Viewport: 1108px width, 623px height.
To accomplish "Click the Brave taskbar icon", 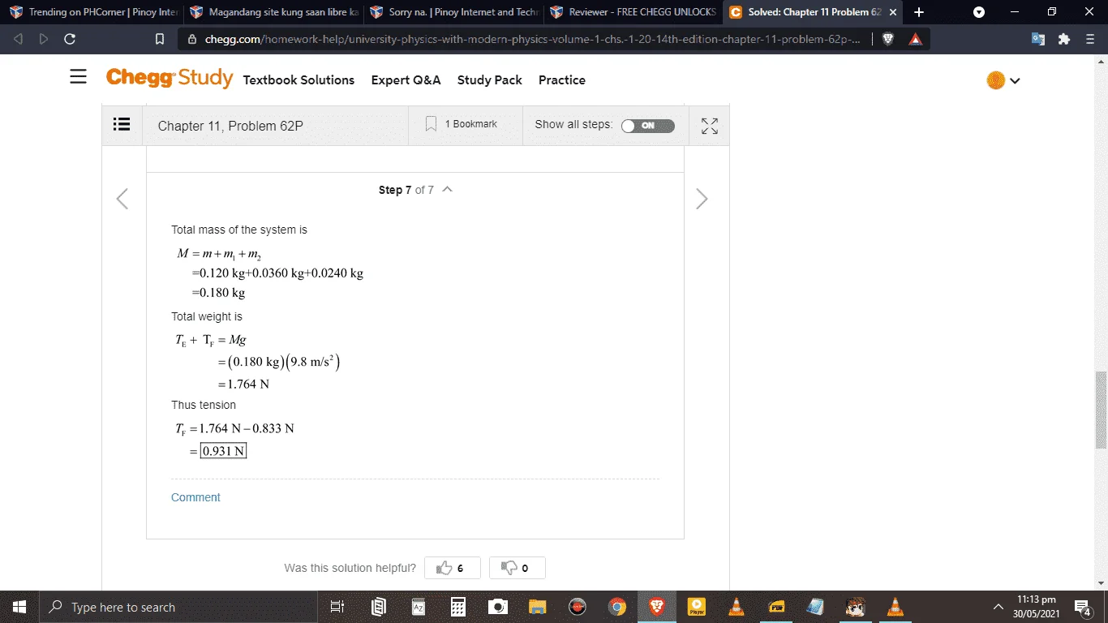I will (656, 607).
